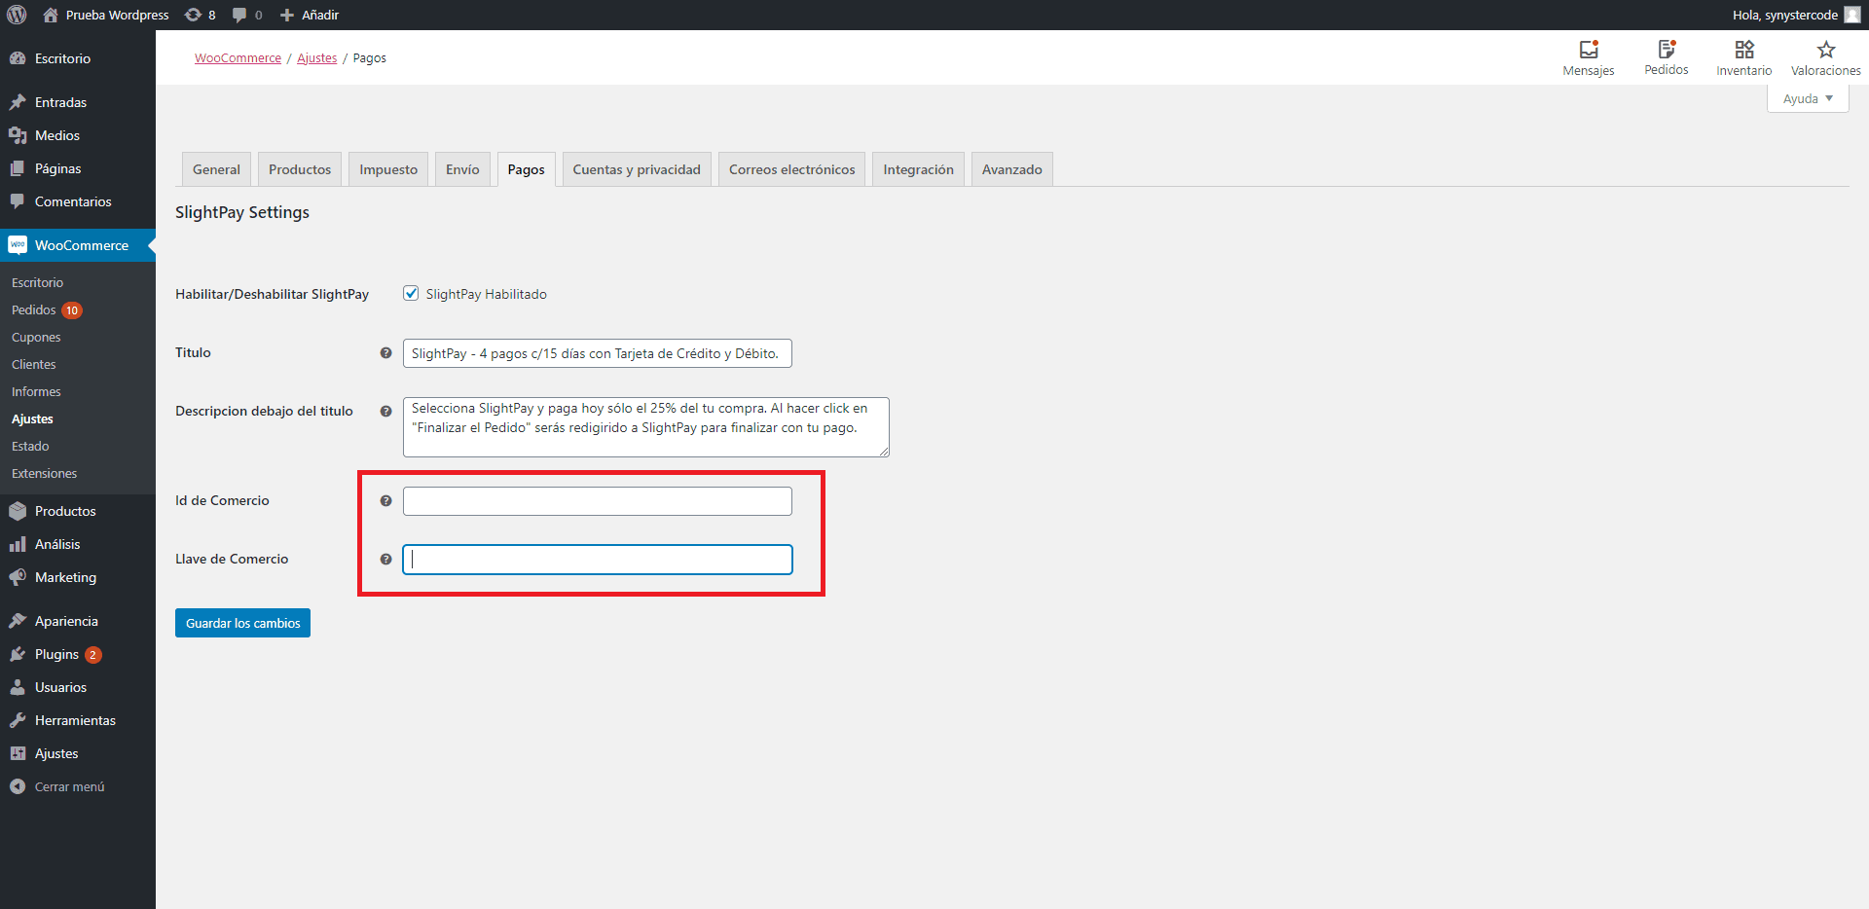
Task: Click the Apariencia brush icon
Action: [x=18, y=621]
